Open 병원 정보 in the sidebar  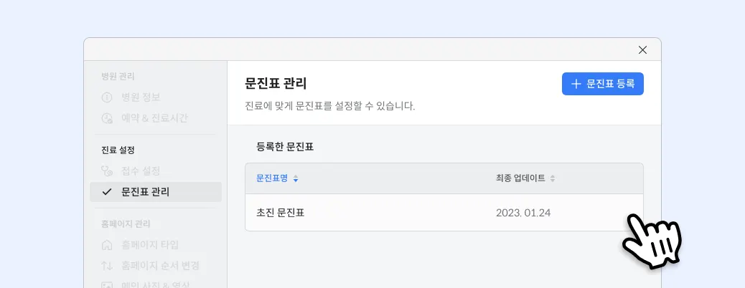tap(141, 97)
